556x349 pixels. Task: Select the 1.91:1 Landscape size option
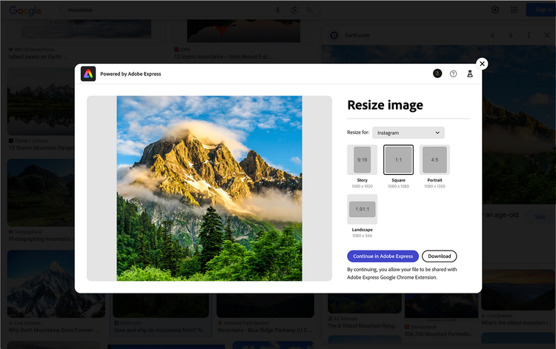[362, 209]
